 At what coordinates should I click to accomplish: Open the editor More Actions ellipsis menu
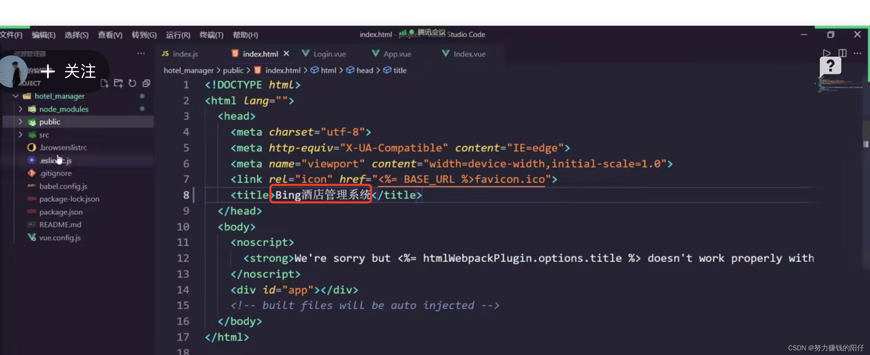[x=858, y=53]
